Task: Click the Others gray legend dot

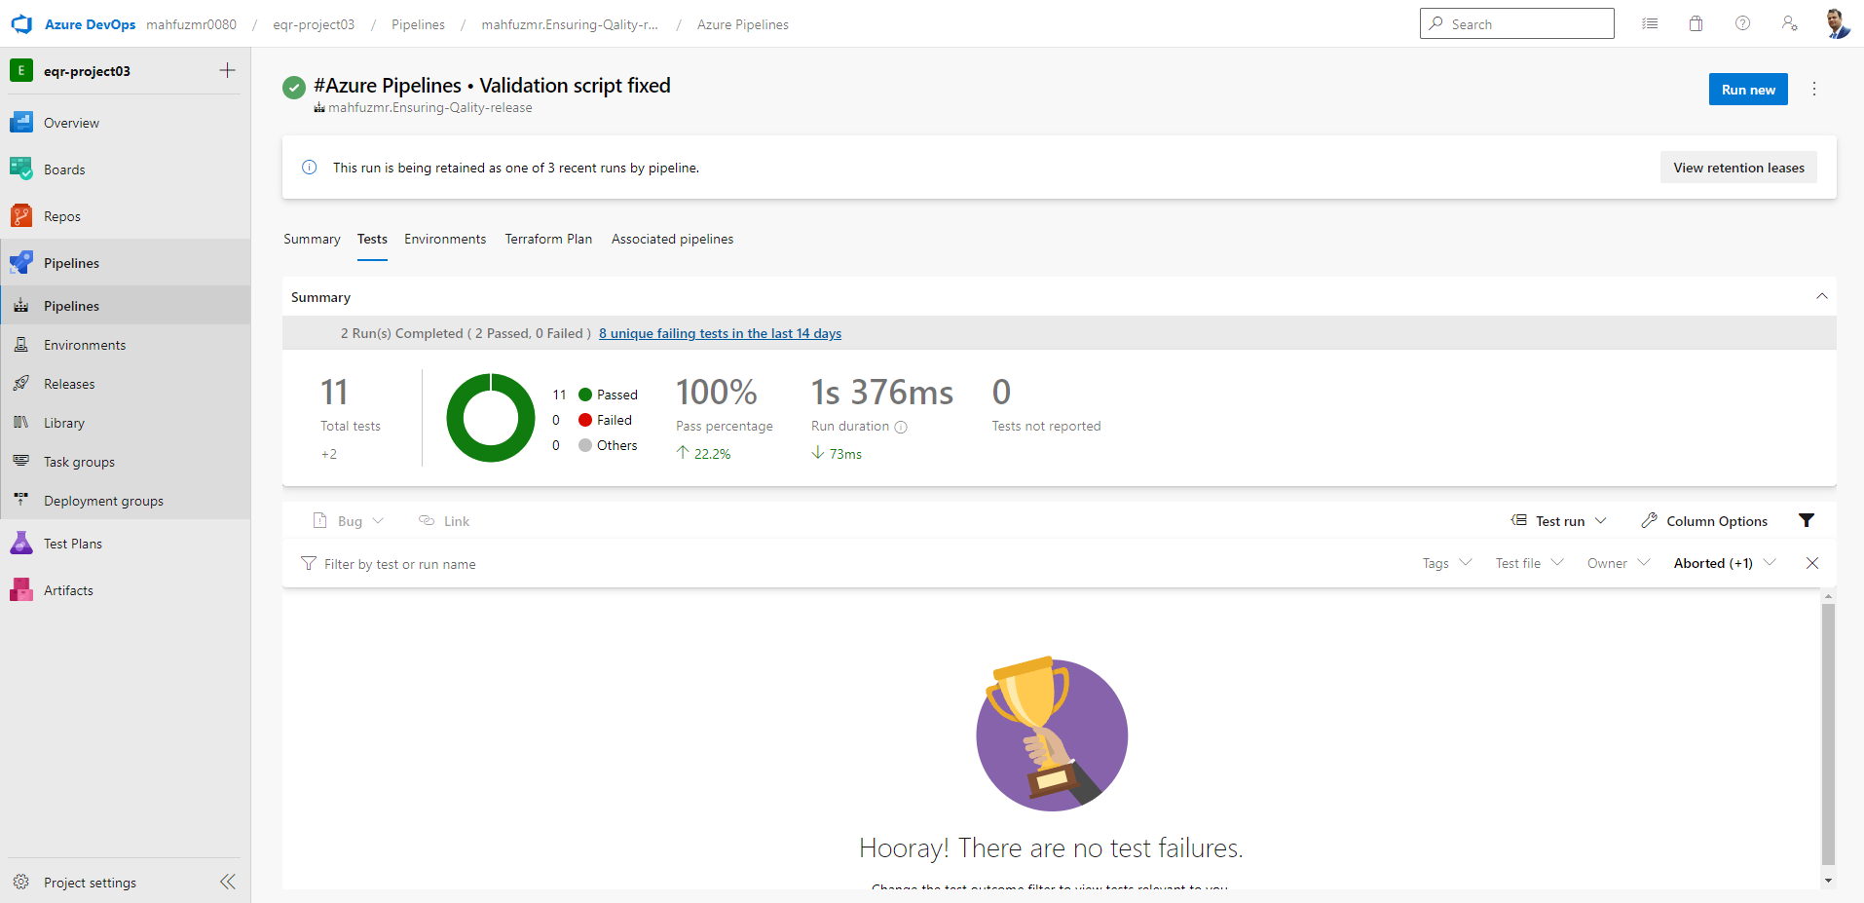Action: [585, 445]
